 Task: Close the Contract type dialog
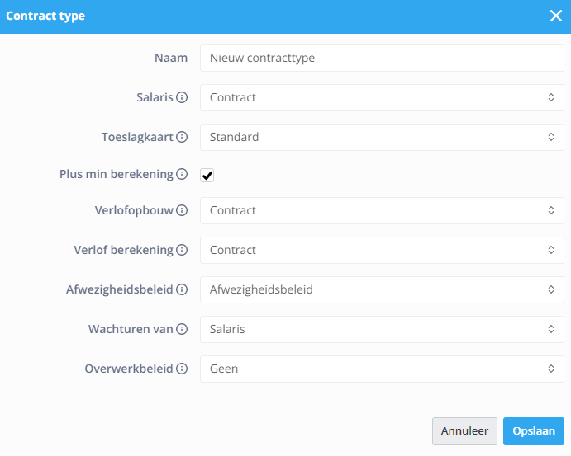(x=556, y=16)
